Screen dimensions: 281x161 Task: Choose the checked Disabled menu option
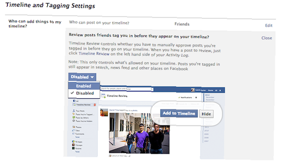click(x=84, y=93)
